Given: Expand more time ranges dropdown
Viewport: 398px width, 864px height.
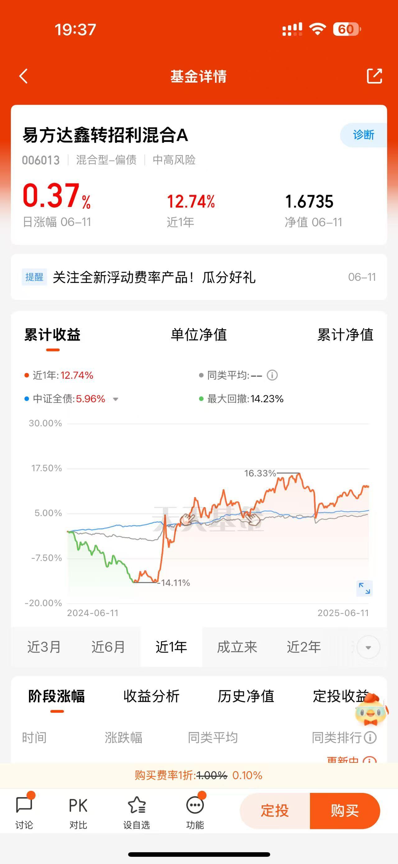Looking at the screenshot, I should click(x=368, y=647).
